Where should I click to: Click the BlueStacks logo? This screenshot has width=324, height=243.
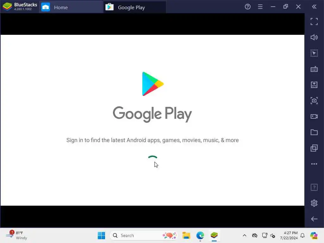click(7, 7)
